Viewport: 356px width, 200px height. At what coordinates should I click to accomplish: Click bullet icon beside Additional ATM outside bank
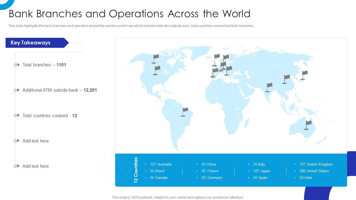point(17,90)
